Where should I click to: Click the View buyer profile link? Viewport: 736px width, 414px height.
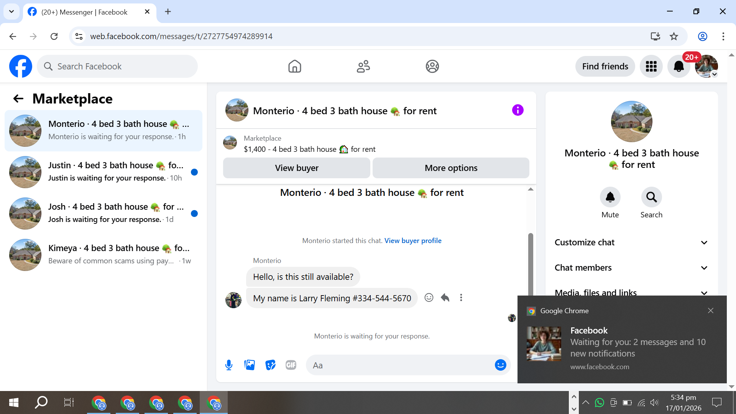pos(413,241)
